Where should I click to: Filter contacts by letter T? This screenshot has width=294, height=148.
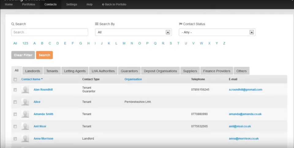point(178,43)
